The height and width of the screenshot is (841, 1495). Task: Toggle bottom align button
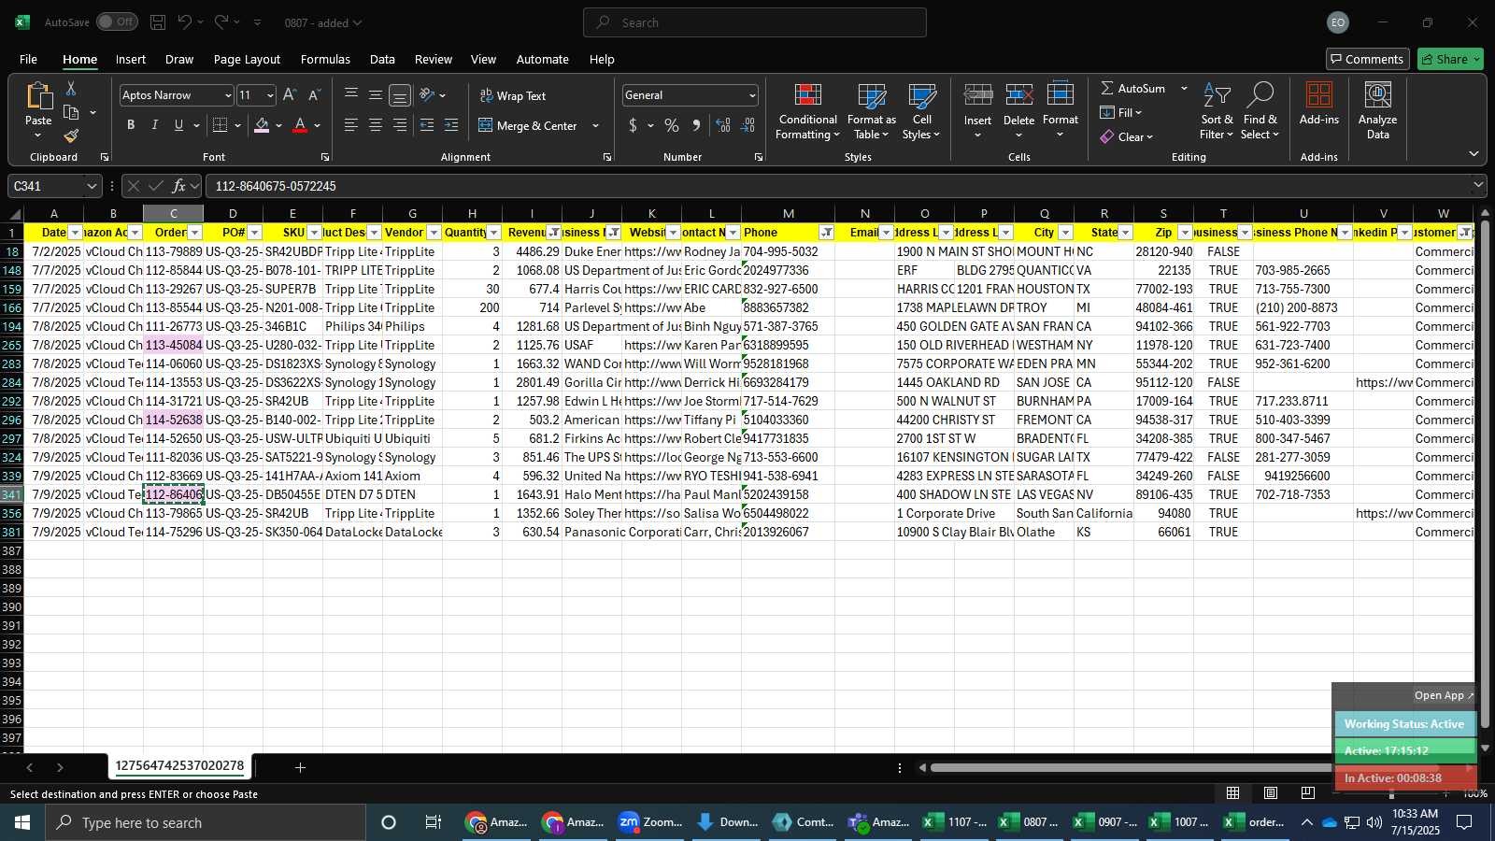click(x=399, y=95)
